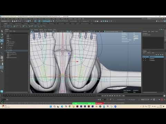The image size is (166, 124).
Task: Select the highlighted Outliner node
Action: click(x=17, y=51)
